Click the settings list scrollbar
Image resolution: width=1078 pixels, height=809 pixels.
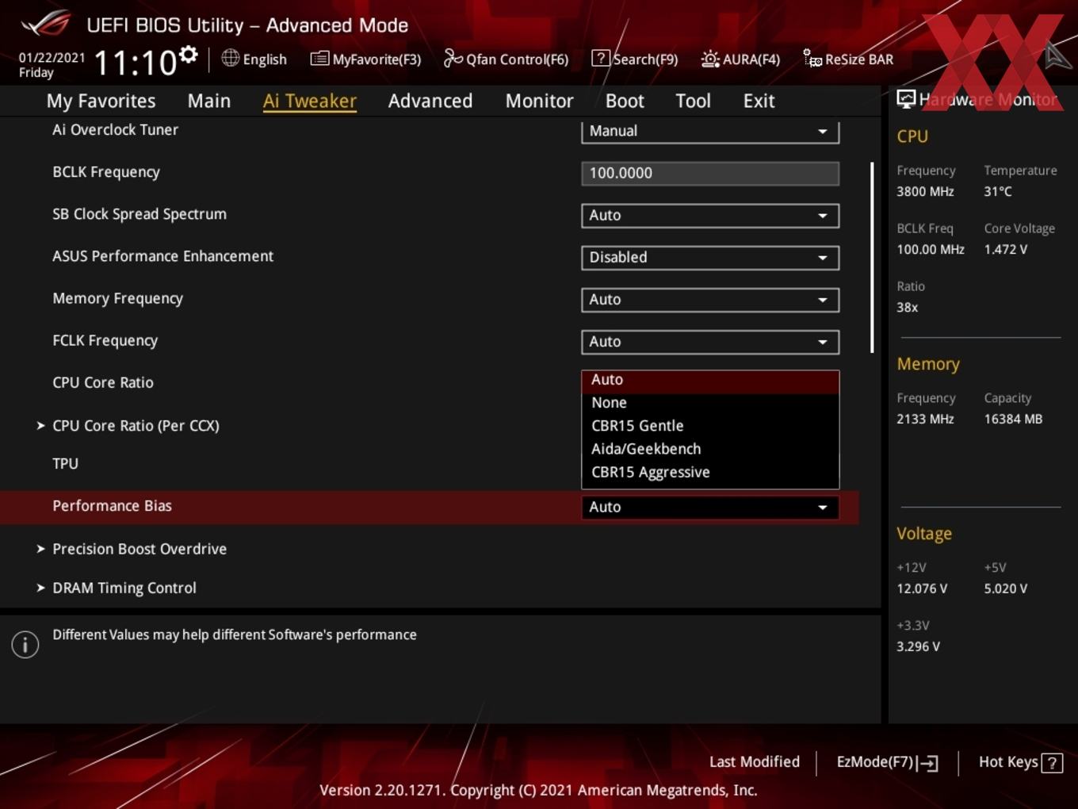[x=872, y=258]
